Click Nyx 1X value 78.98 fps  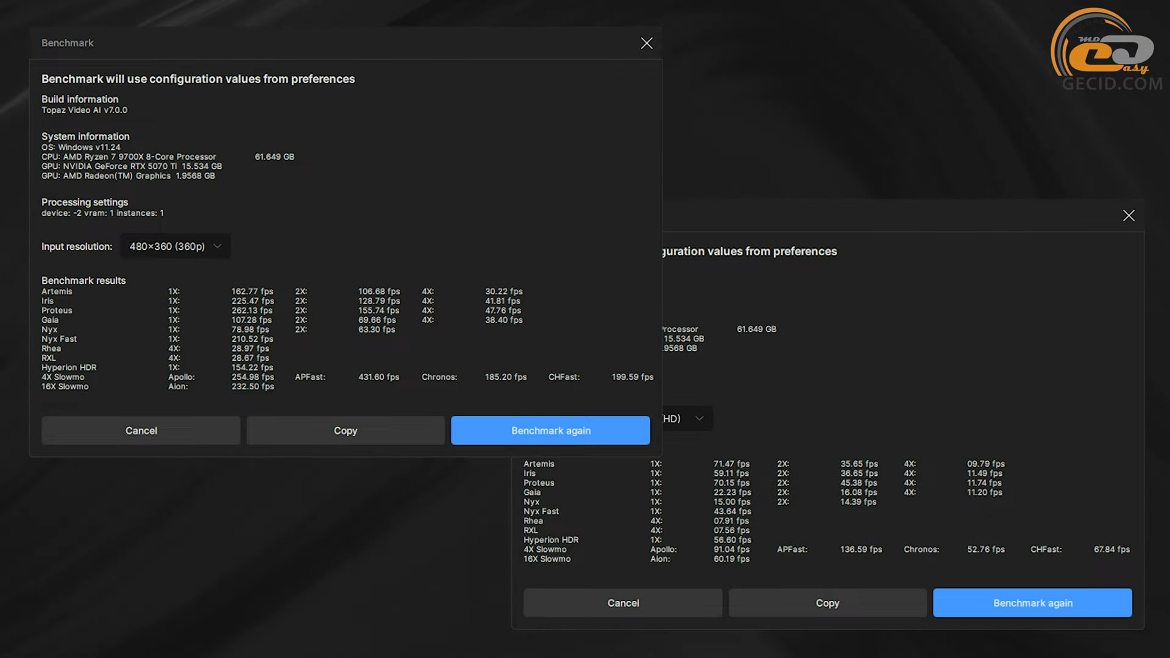(x=250, y=330)
